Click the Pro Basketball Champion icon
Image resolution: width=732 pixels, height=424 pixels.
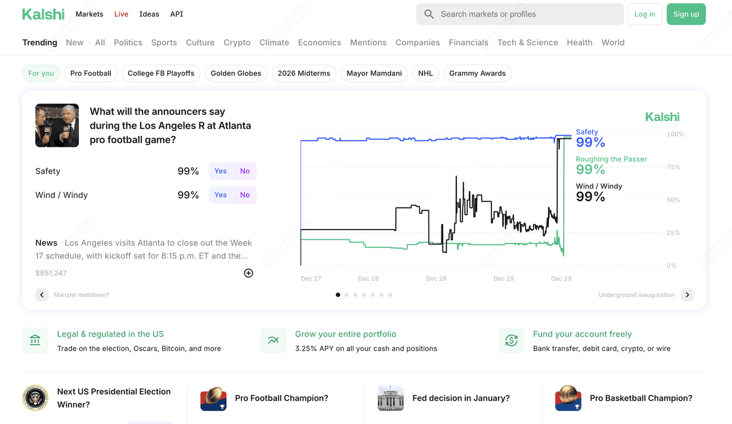pyautogui.click(x=568, y=398)
